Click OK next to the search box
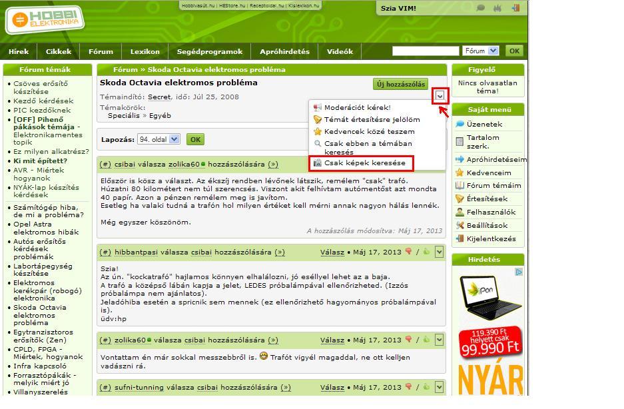This screenshot has width=624, height=409. click(515, 51)
